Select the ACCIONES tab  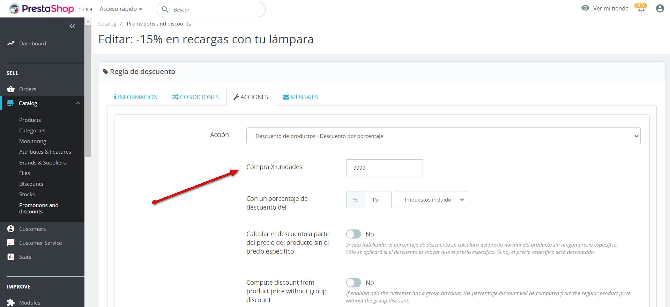[251, 97]
